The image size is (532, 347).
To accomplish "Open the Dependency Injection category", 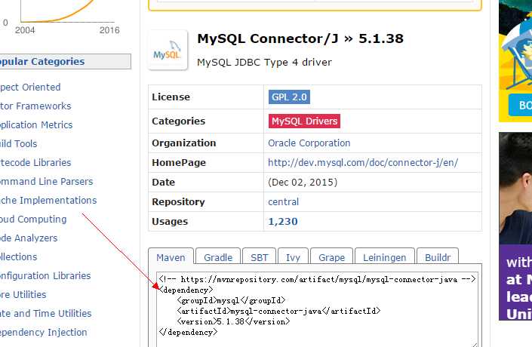I will pos(44,333).
